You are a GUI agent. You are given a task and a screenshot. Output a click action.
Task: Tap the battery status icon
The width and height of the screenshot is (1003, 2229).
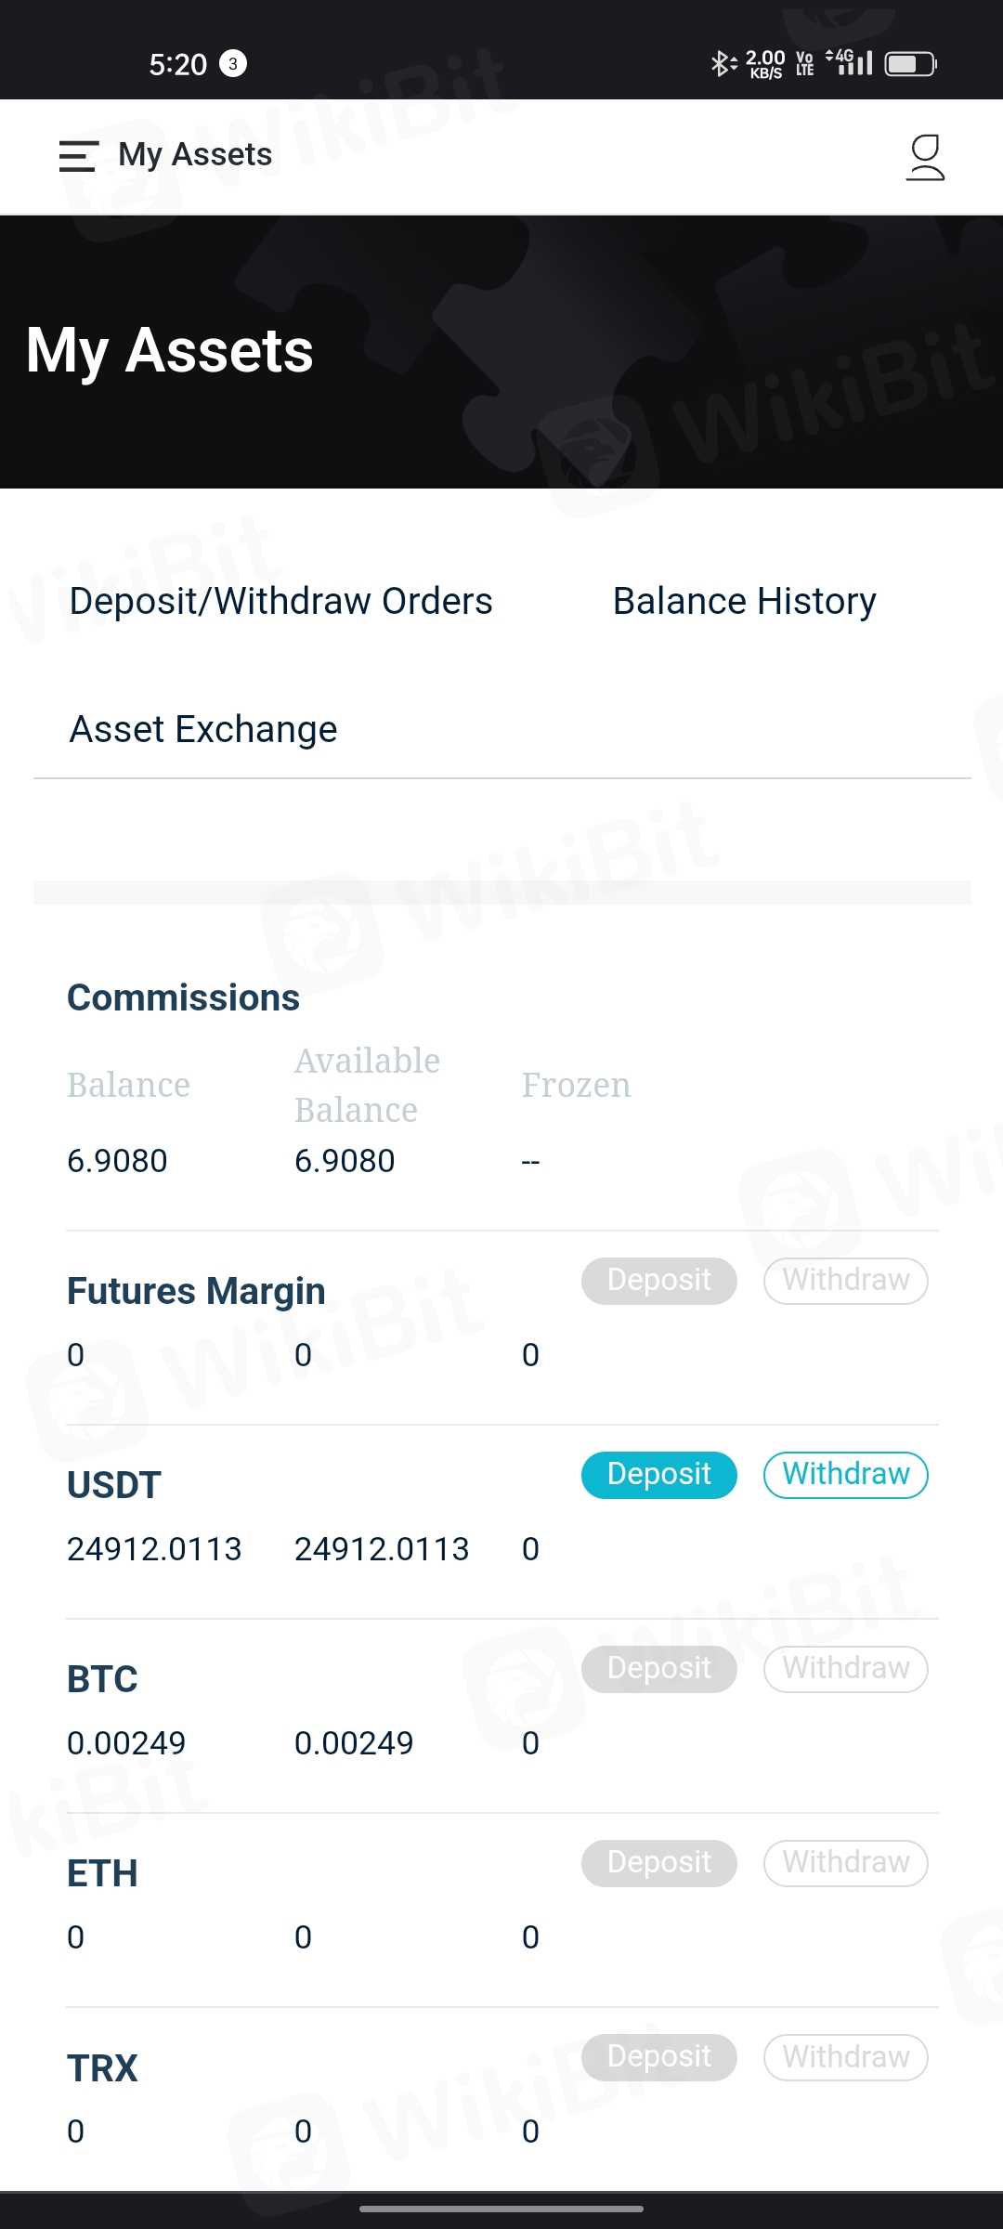click(x=910, y=64)
